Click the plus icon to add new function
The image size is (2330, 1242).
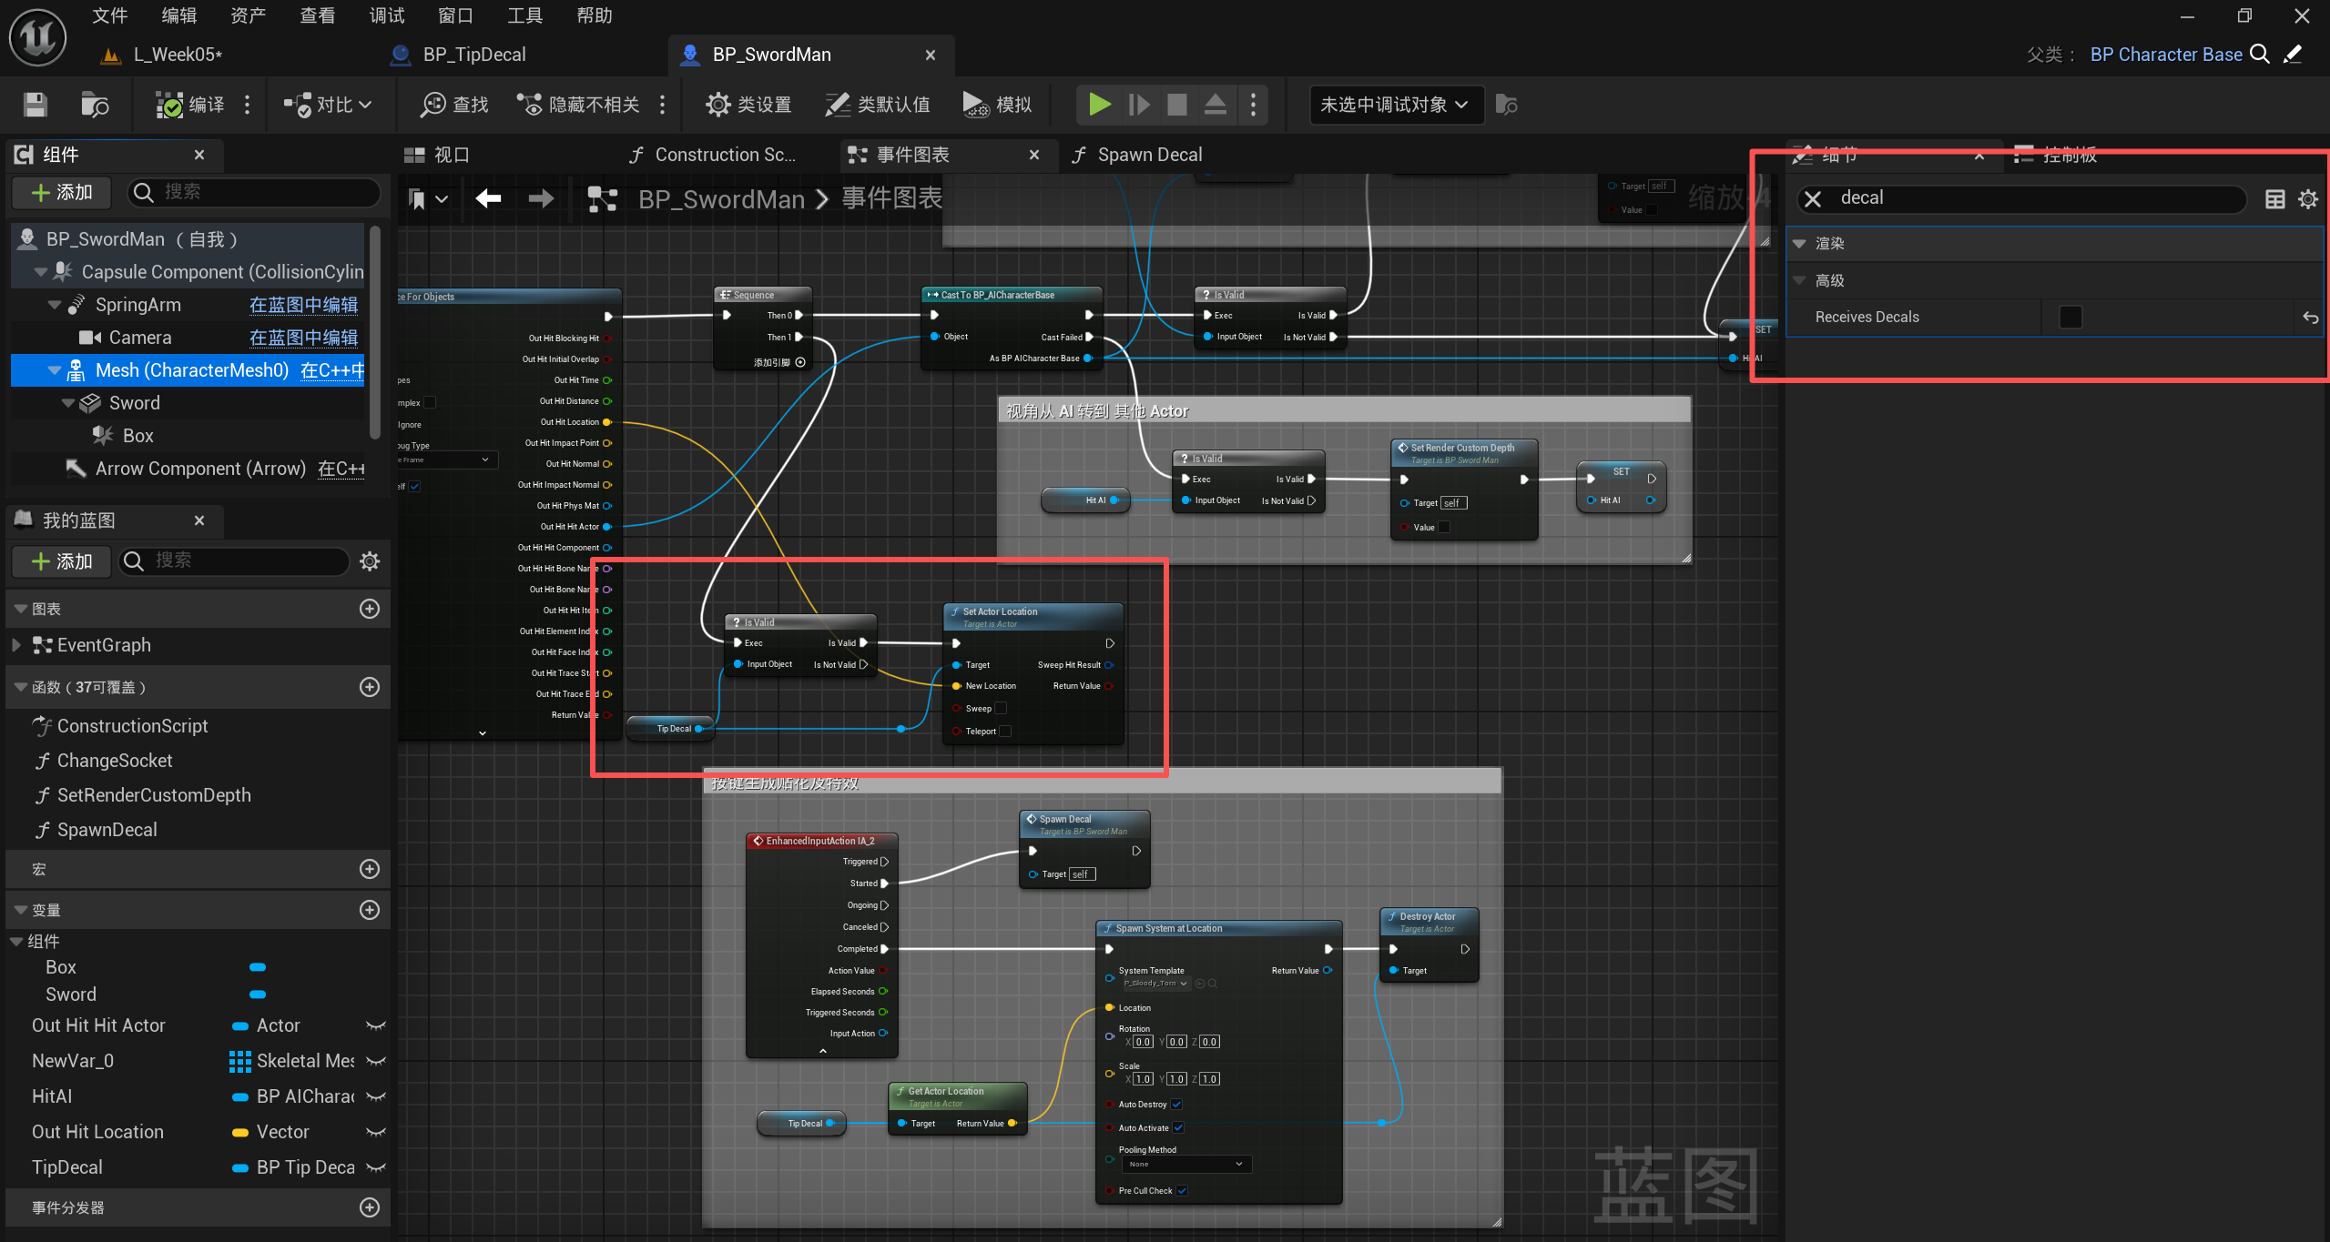[369, 687]
